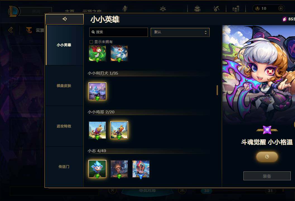Switch to the 进攻特效 tab
Image resolution: width=295 pixels, height=201 pixels.
pyautogui.click(x=64, y=126)
